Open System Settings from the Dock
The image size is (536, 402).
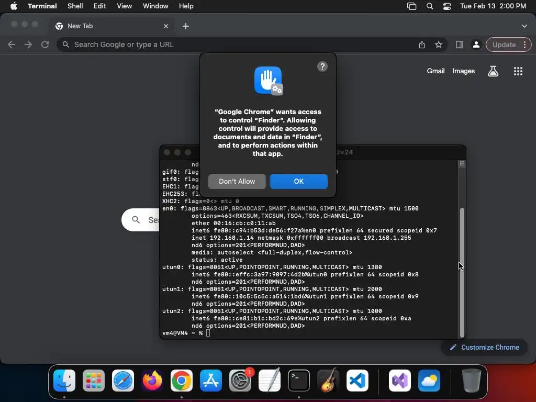coord(240,381)
